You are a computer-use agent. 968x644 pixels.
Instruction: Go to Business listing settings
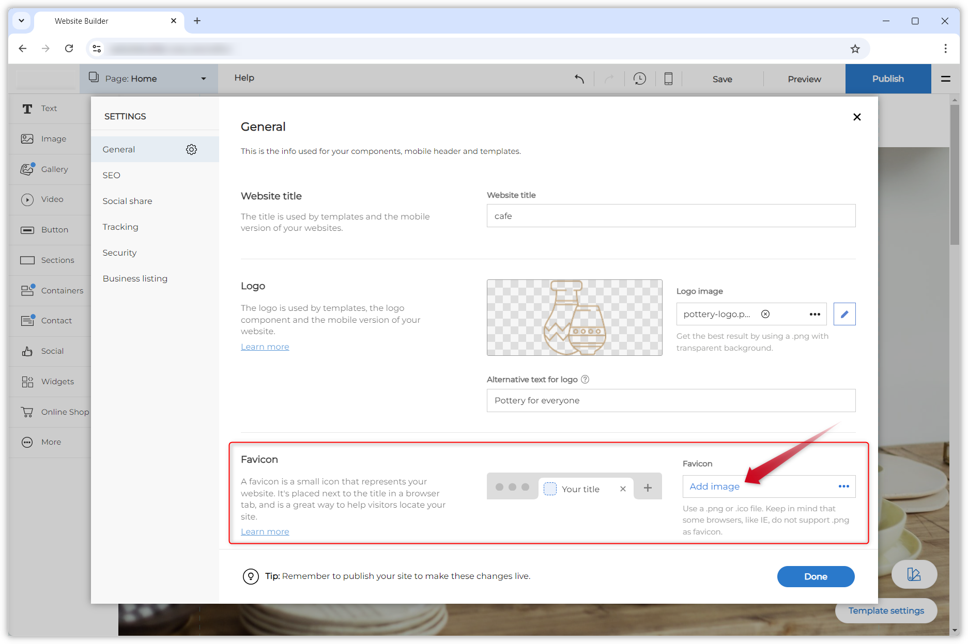pyautogui.click(x=135, y=278)
